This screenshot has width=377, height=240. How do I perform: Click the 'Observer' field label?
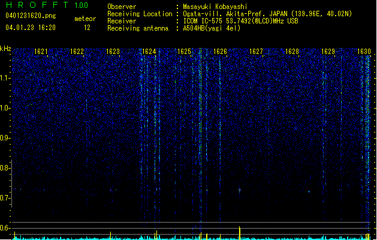pos(122,7)
